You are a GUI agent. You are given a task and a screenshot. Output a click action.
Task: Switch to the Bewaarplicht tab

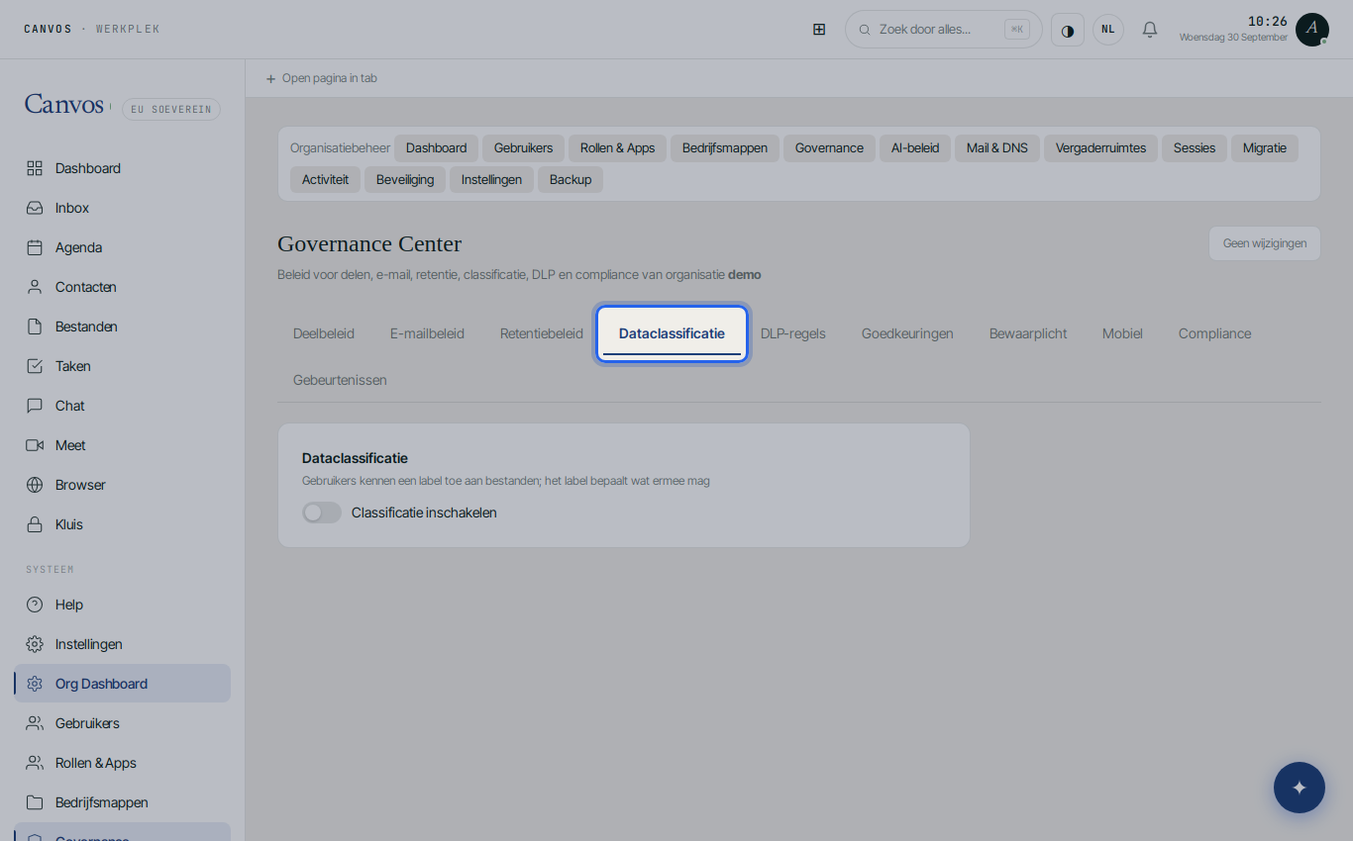click(1028, 333)
